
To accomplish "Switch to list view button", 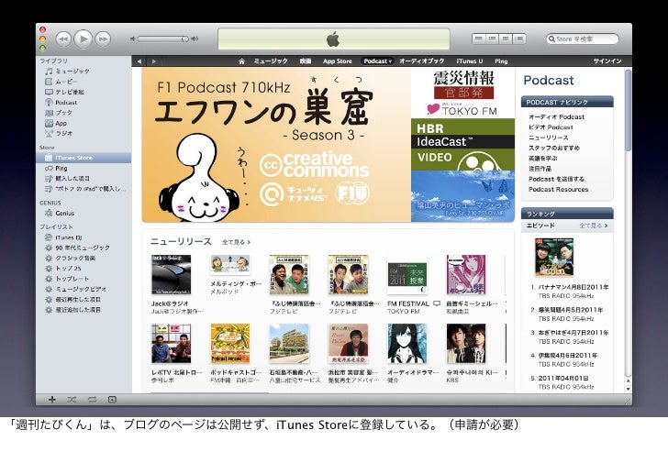I will pyautogui.click(x=479, y=39).
